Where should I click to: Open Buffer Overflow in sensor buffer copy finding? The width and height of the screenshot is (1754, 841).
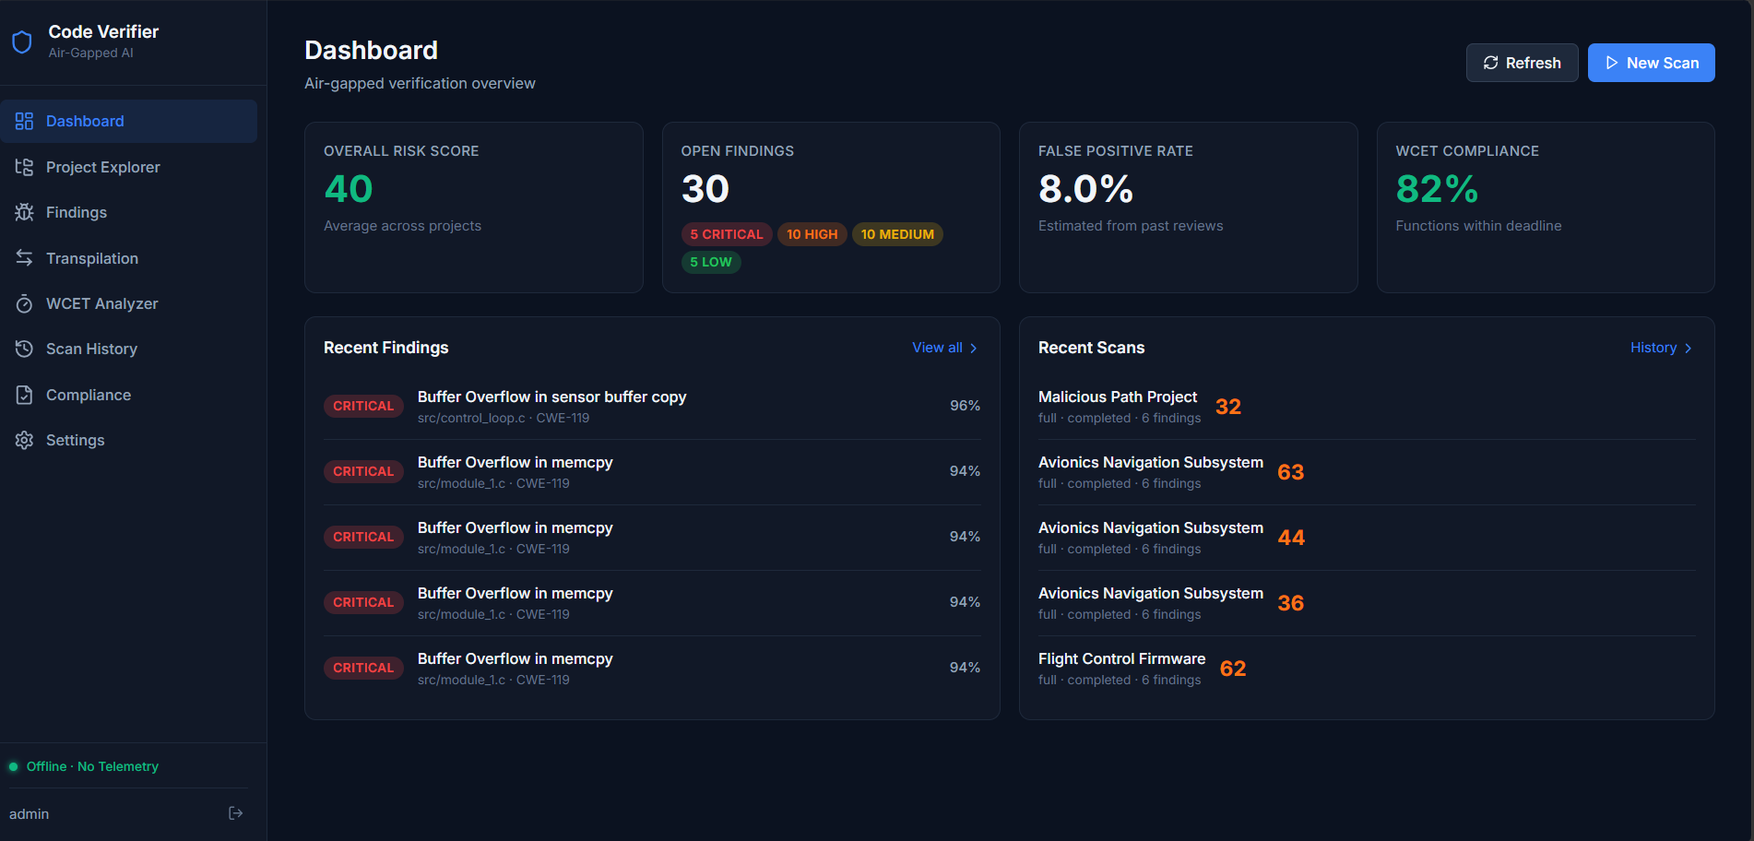652,407
